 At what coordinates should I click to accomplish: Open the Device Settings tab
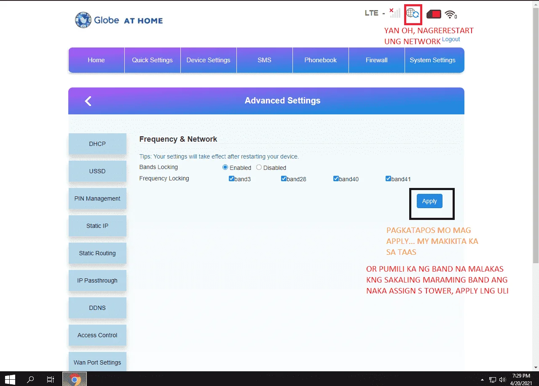(x=208, y=60)
